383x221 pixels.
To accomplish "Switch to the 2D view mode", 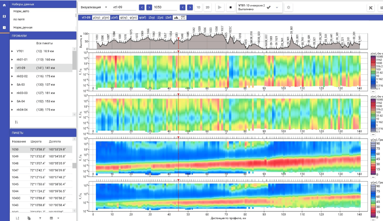I will tap(207, 7).
